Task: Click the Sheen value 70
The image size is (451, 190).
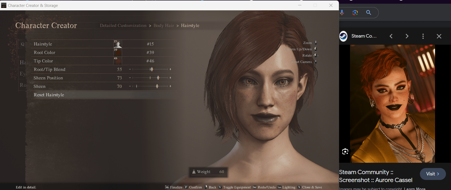Action: (119, 86)
